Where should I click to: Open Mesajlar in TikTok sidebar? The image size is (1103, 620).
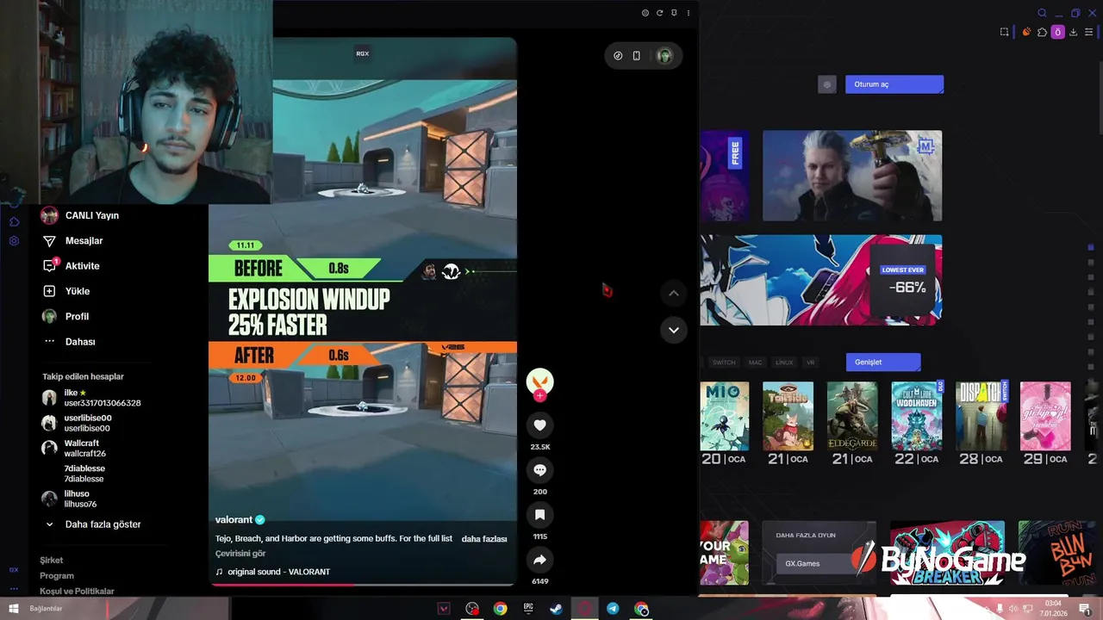coord(72,241)
